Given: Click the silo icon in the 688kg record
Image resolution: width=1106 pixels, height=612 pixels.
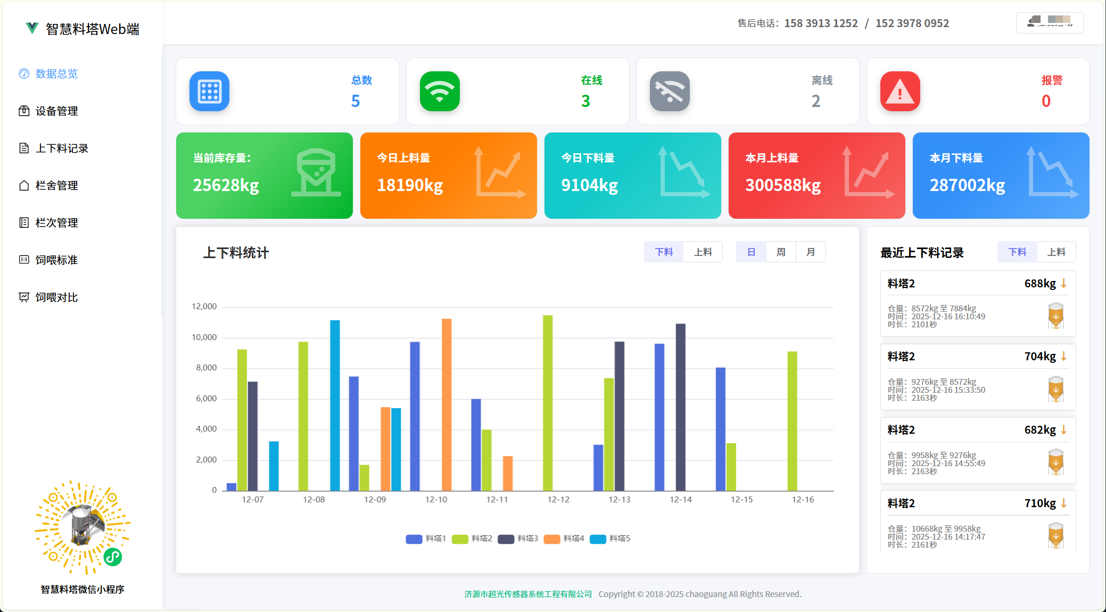Looking at the screenshot, I should (x=1055, y=316).
